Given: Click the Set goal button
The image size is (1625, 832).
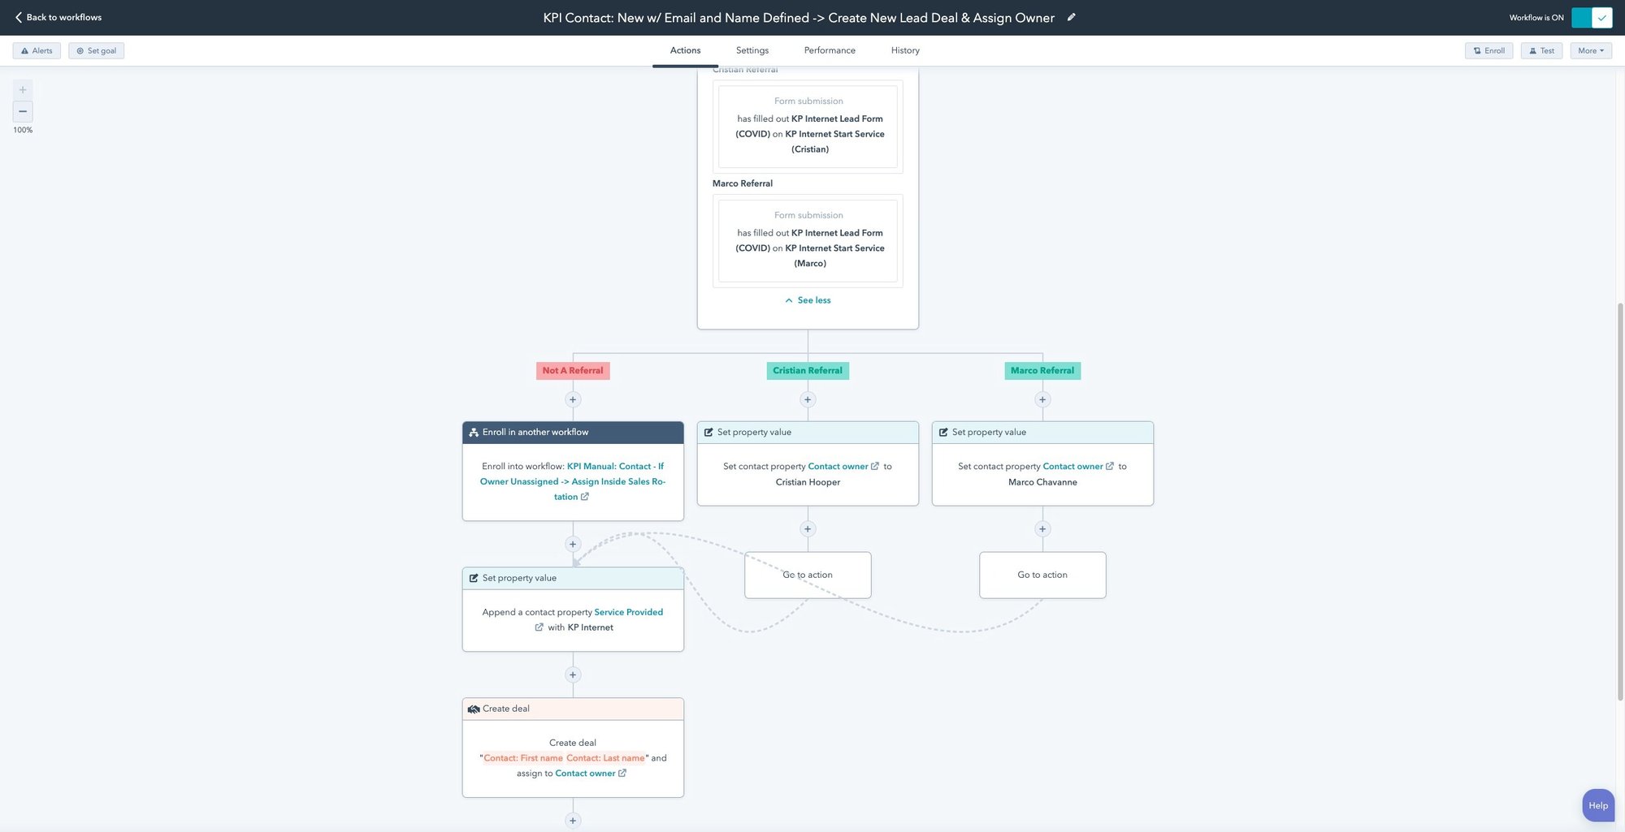Looking at the screenshot, I should pyautogui.click(x=96, y=50).
